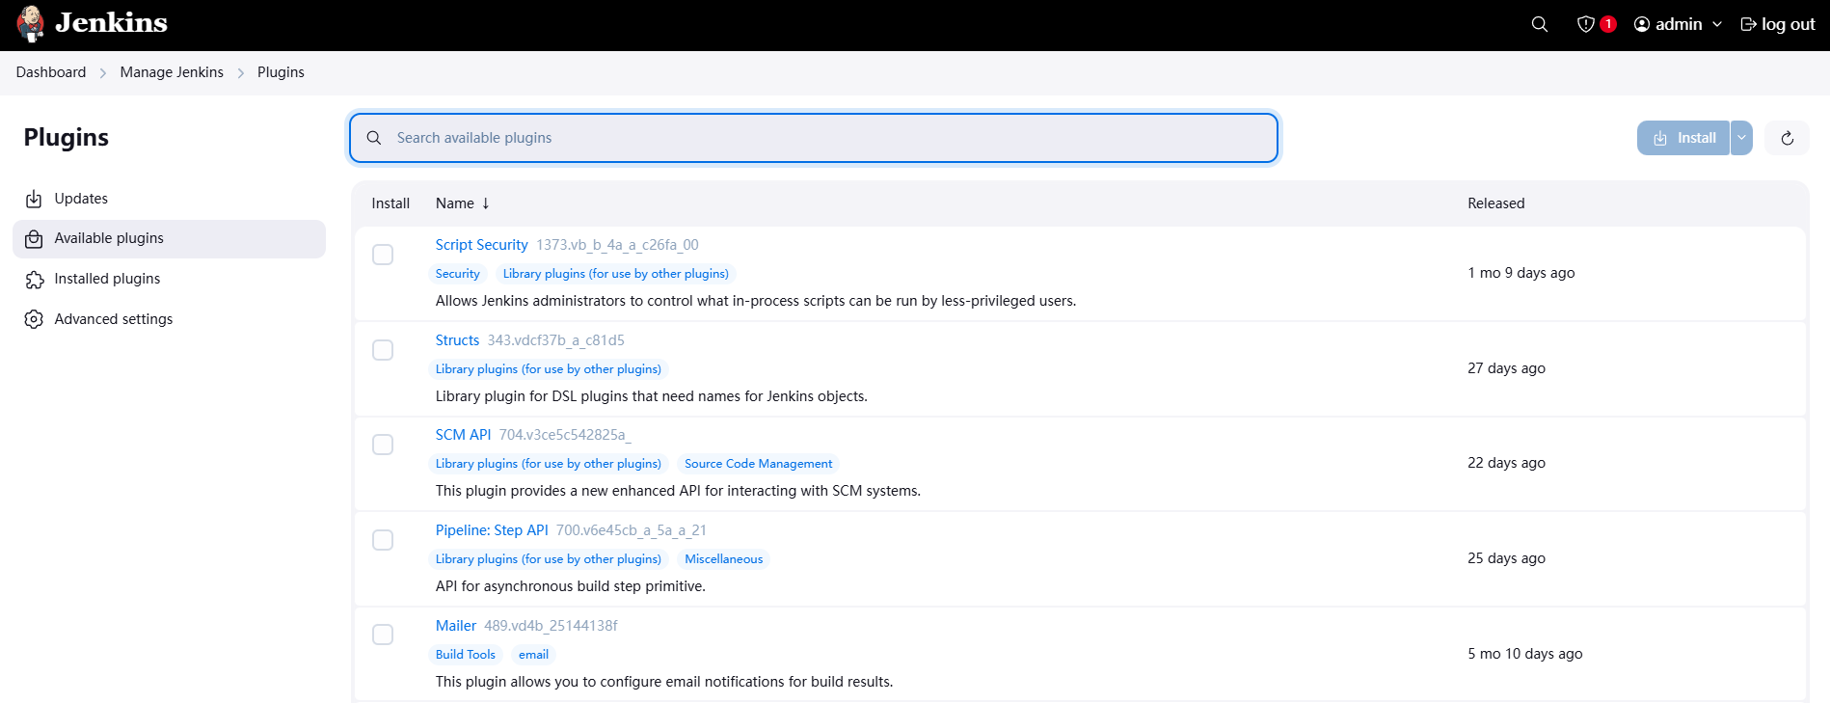Click the Install button
The image size is (1830, 703).
(1683, 138)
